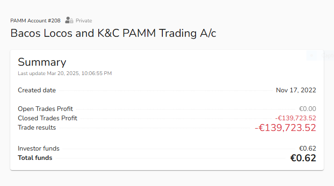
Task: Select the small red closed profit amount
Action: [x=296, y=118]
